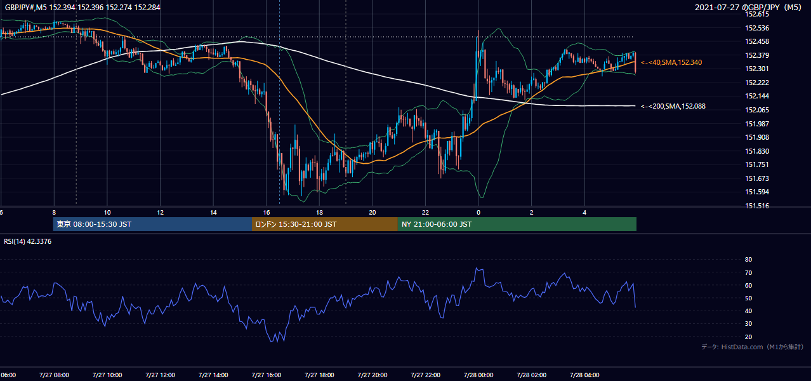This screenshot has height=381, width=811.
Task: Click price axis value 151.830
Action: click(x=756, y=151)
